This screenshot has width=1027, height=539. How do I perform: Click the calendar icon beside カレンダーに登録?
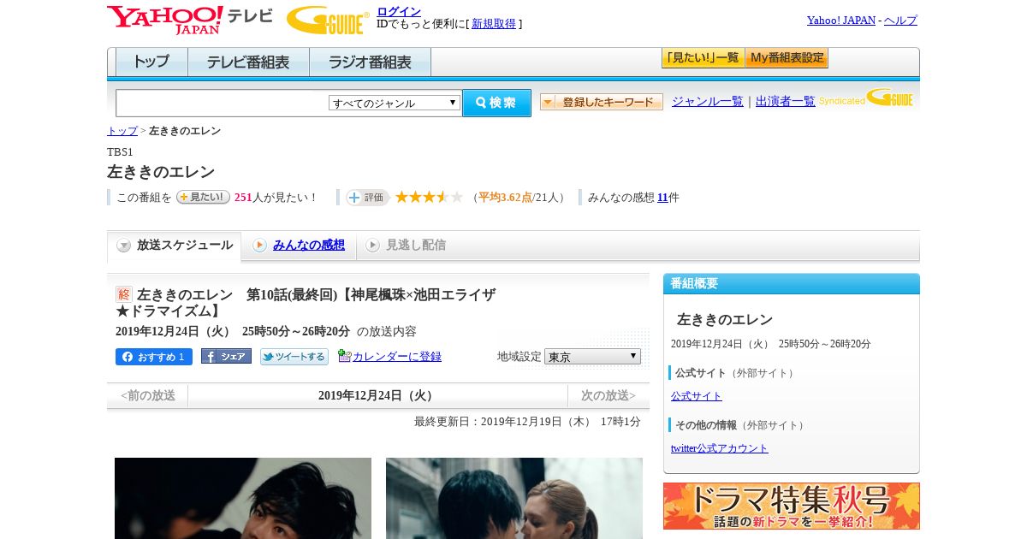point(344,356)
